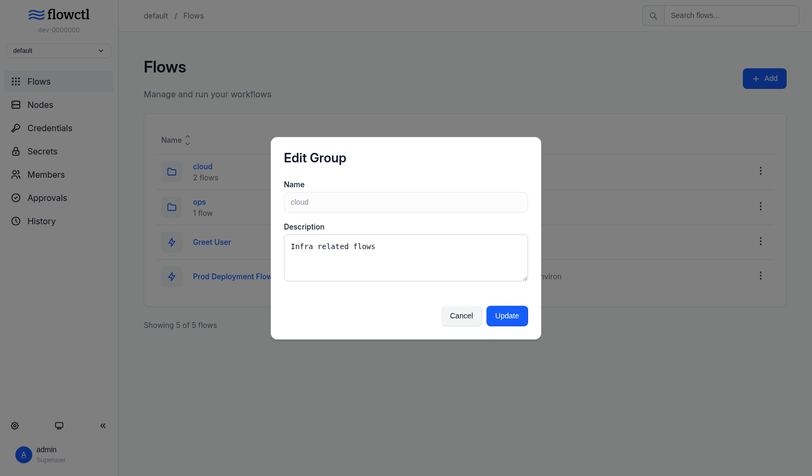Screen dimensions: 812x476
Task: Click the Flows breadcrumb item
Action: coord(193,16)
